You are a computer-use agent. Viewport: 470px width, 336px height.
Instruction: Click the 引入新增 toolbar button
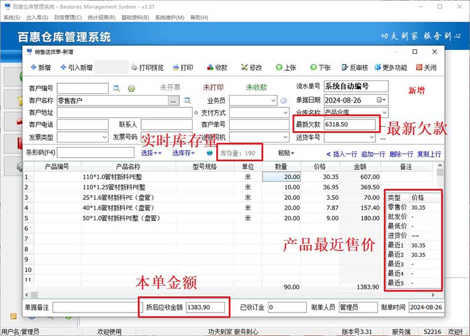pyautogui.click(x=76, y=67)
